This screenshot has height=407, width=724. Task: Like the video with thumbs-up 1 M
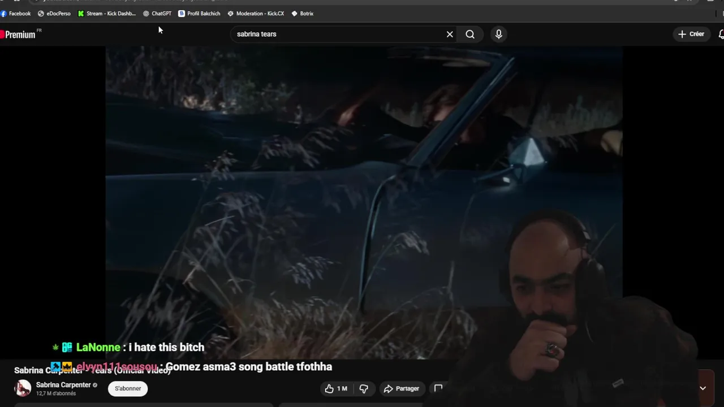tap(336, 388)
